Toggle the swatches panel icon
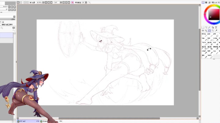The height and width of the screenshot is (123, 220). click(216, 2)
